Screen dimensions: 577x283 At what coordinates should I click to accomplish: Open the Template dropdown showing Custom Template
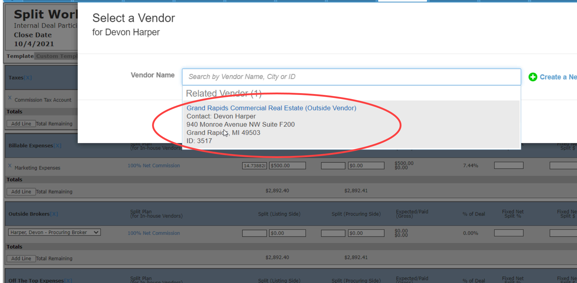coord(56,56)
